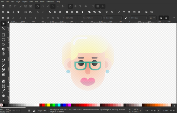Toggle scale stroke width with object

161,18
